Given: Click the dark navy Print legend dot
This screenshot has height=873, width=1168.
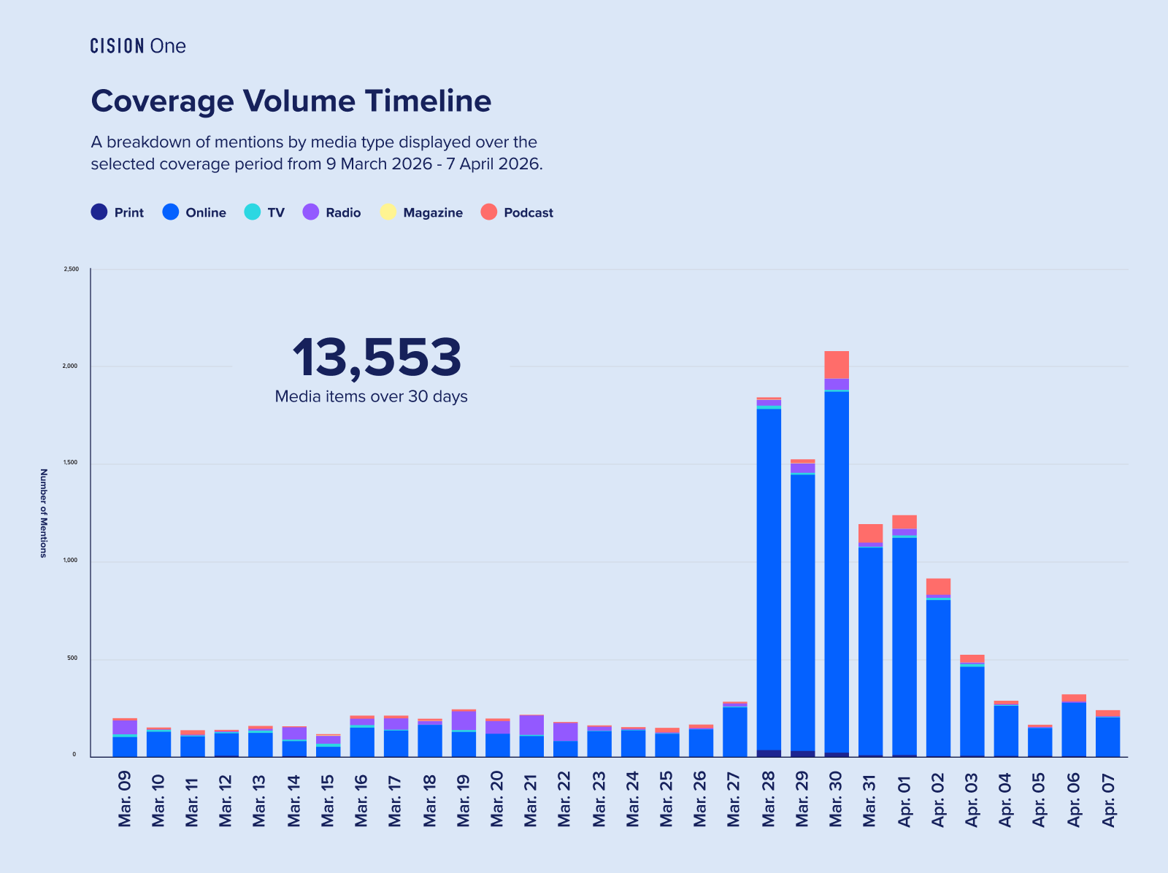Looking at the screenshot, I should point(99,212).
